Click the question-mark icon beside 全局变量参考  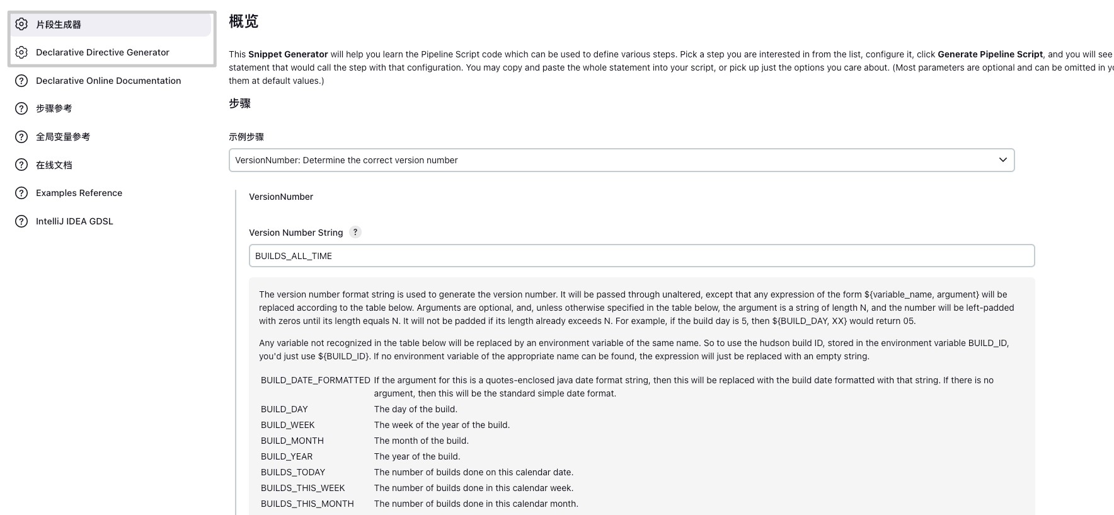(21, 137)
